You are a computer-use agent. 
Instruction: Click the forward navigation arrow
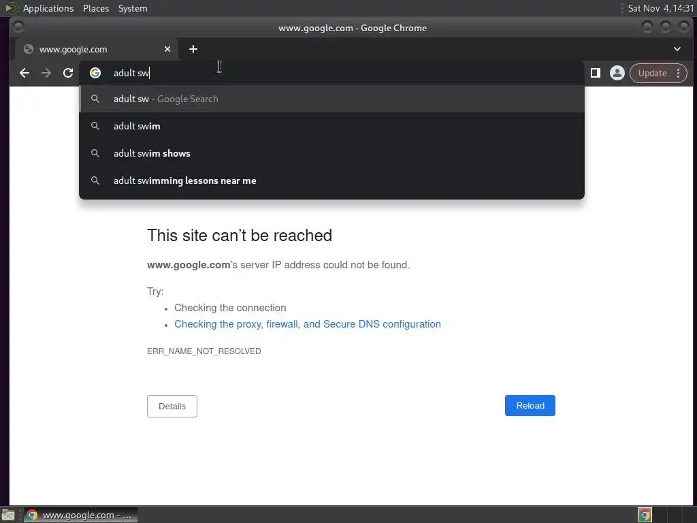[46, 73]
